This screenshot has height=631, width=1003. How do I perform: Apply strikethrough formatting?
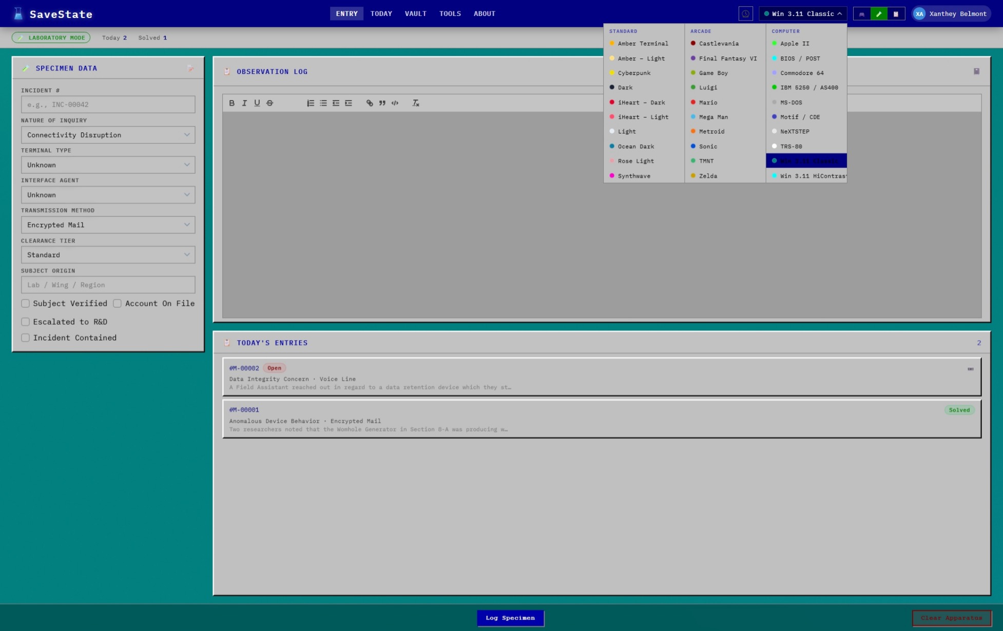point(269,103)
